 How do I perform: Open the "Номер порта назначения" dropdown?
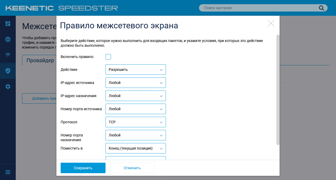tap(136, 135)
